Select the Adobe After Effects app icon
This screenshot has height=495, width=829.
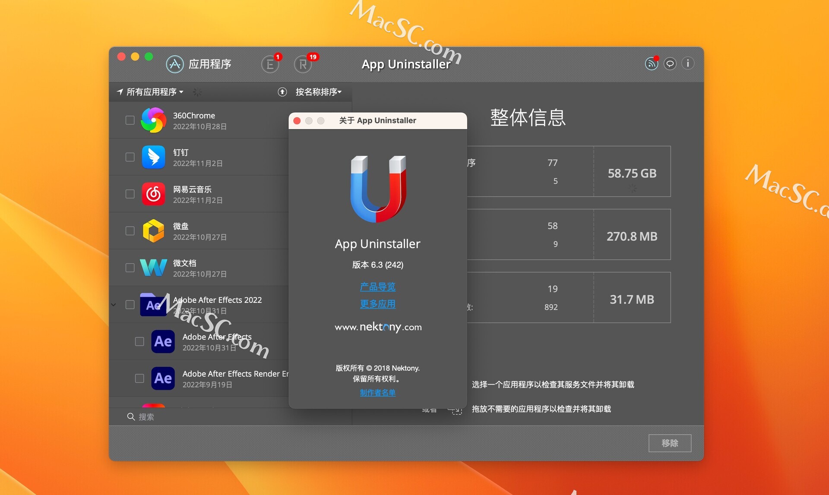[163, 341]
